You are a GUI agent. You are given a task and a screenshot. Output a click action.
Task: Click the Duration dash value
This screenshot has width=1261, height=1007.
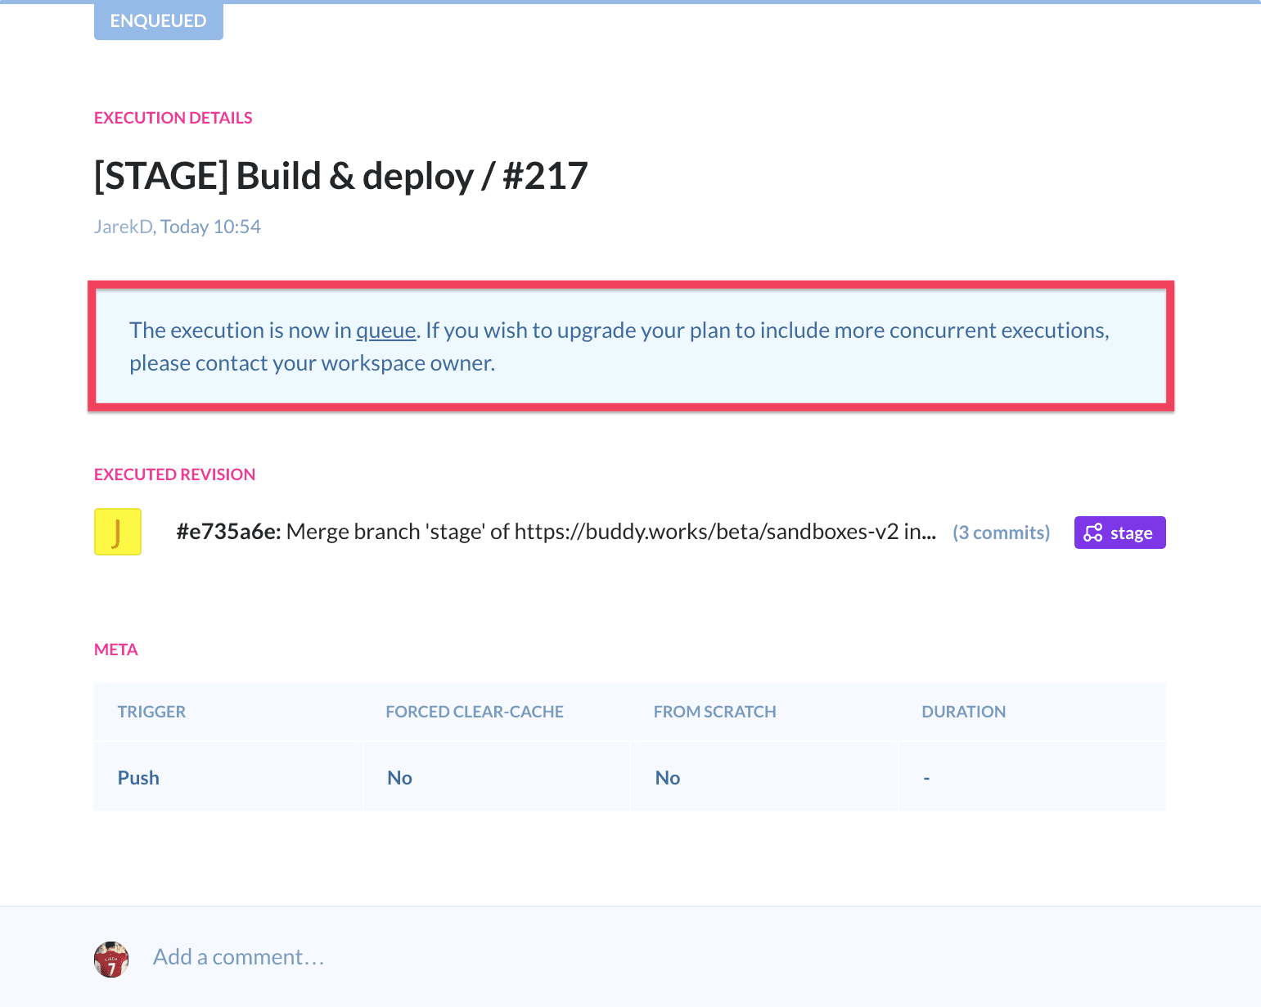926,778
